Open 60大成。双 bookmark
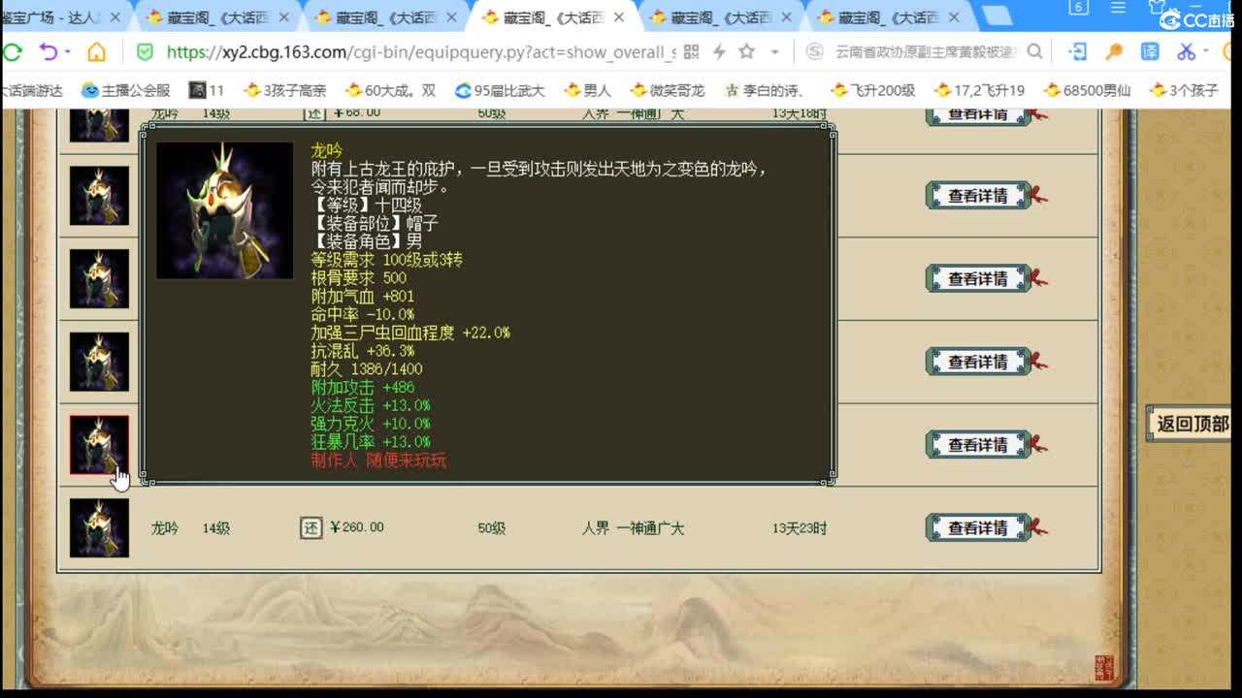The height and width of the screenshot is (698, 1242). click(x=391, y=90)
